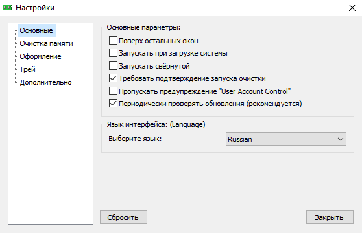Viewport: 362px width, 233px height.
Task: Tick Запускать при загрузке системы
Action: click(113, 53)
